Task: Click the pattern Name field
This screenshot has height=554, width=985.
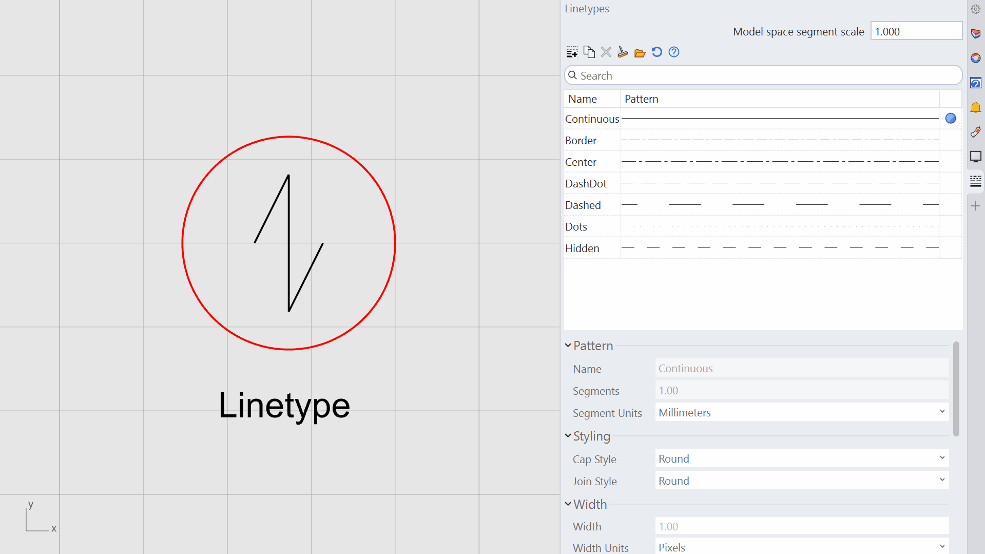Action: pyautogui.click(x=802, y=368)
